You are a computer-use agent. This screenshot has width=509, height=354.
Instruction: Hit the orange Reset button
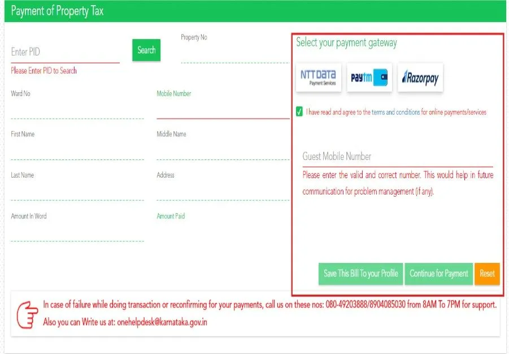pyautogui.click(x=487, y=274)
